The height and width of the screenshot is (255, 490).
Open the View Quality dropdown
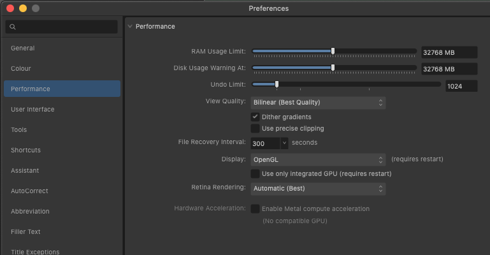pyautogui.click(x=318, y=103)
